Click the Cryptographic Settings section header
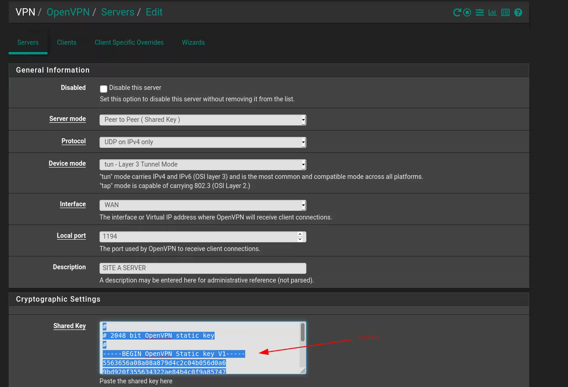Screen dimensions: 568x387 268,299
